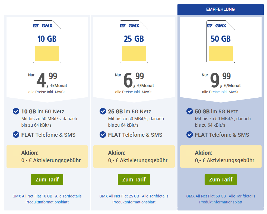Click the checkmark beside 25 GB im 5G Netz
The width and height of the screenshot is (267, 214).
[103, 111]
